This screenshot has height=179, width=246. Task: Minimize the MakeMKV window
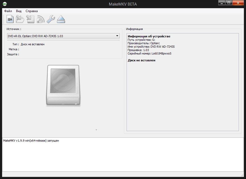(222, 3)
